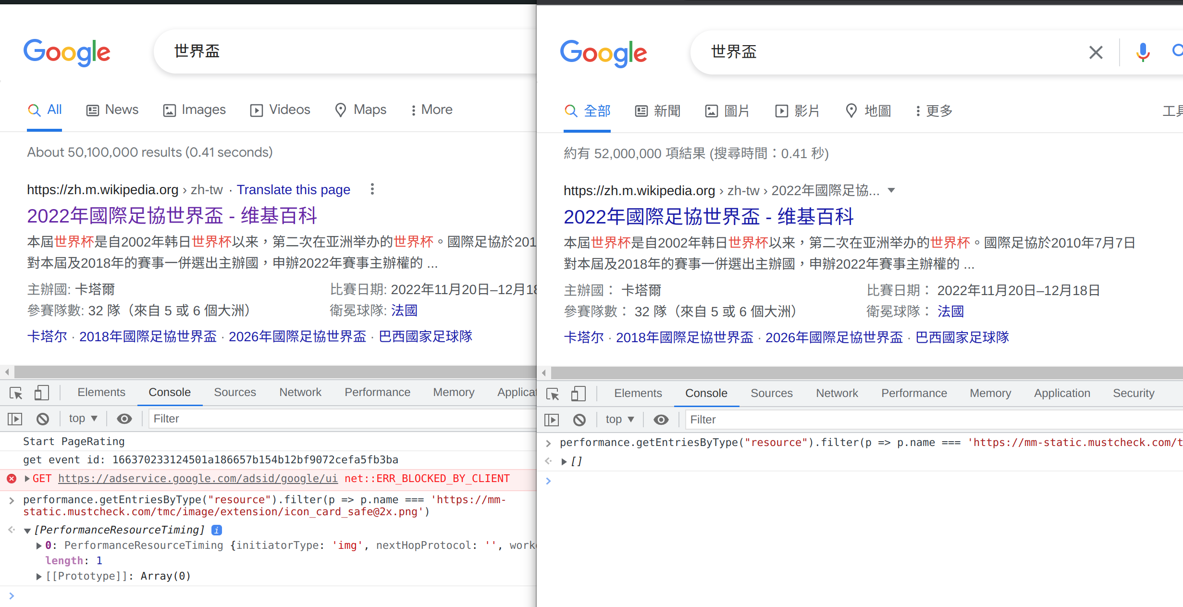Open the 法國 link in right results

pyautogui.click(x=950, y=311)
